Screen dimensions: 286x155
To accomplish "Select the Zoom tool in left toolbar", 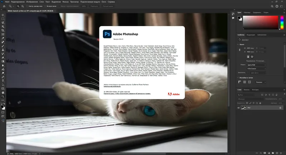I will 3,96.
